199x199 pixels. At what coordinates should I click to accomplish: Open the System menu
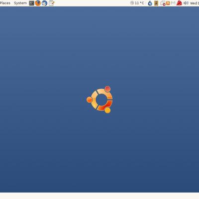20,3
